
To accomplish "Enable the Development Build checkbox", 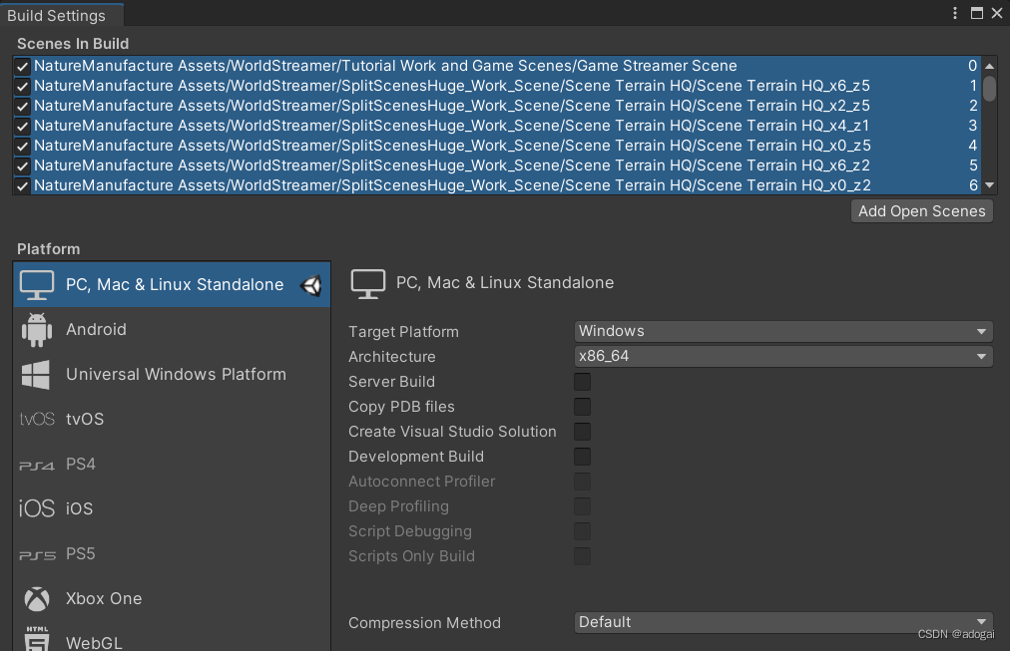I will point(582,457).
